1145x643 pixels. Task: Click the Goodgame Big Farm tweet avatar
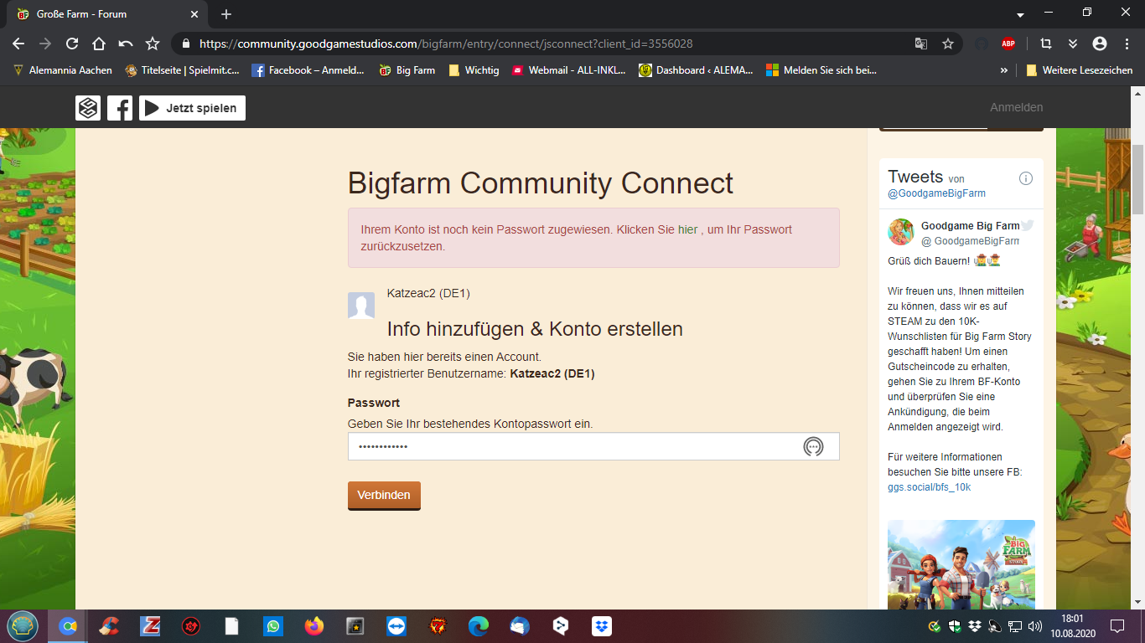pyautogui.click(x=901, y=232)
